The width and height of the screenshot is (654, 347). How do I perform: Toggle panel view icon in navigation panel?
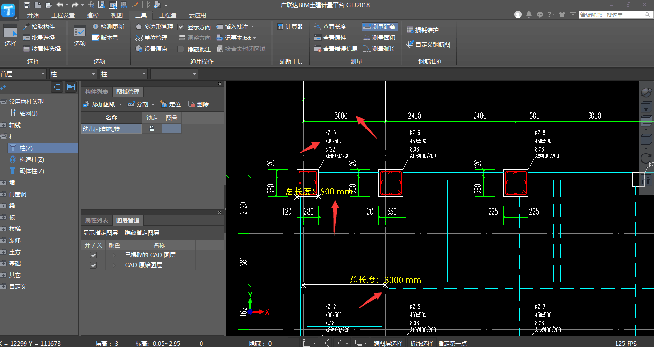pyautogui.click(x=71, y=87)
